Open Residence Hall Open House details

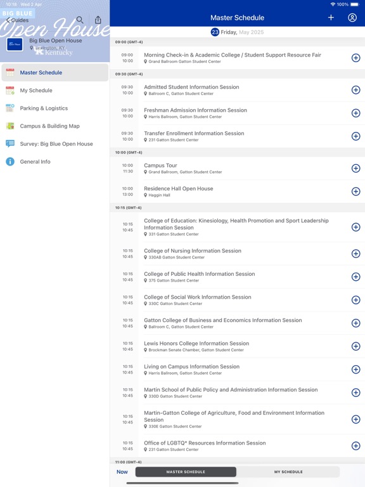(238, 192)
